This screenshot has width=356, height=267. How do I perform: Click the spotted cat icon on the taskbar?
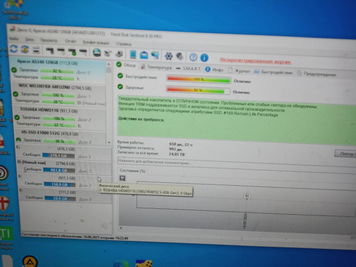(x=143, y=264)
